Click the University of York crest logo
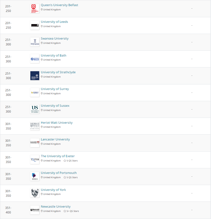This screenshot has width=211, height=219. point(35,193)
